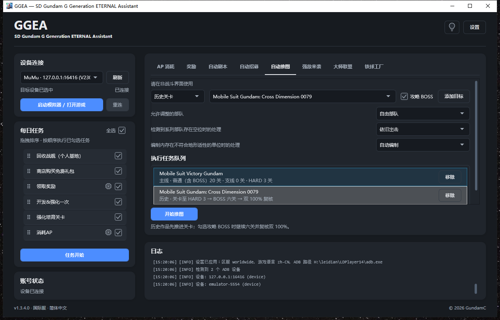
Task: Open gear settings for 领取奖励 task
Action: [x=109, y=187]
